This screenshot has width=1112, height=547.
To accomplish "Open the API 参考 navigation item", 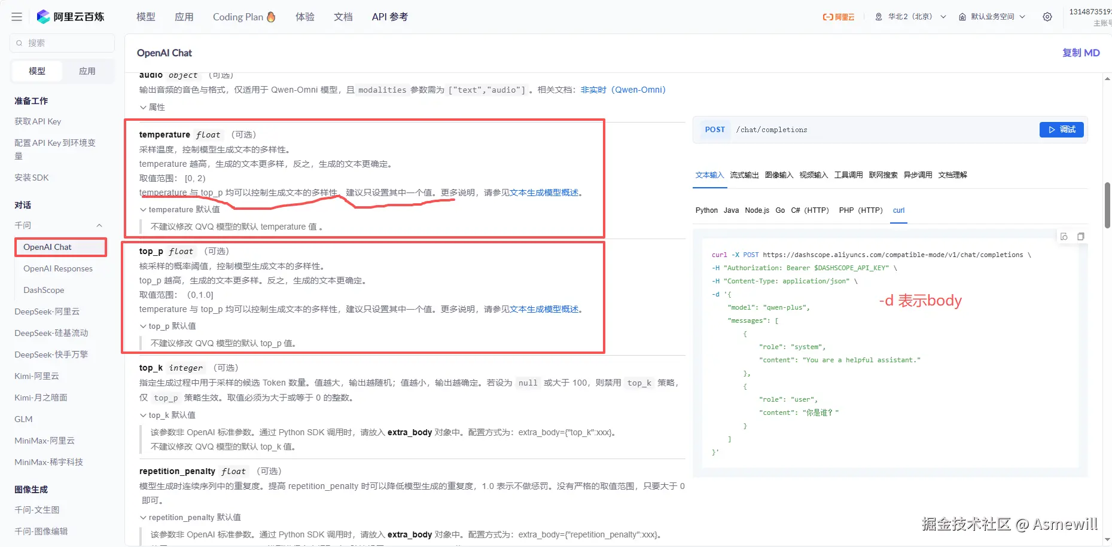I will (390, 17).
